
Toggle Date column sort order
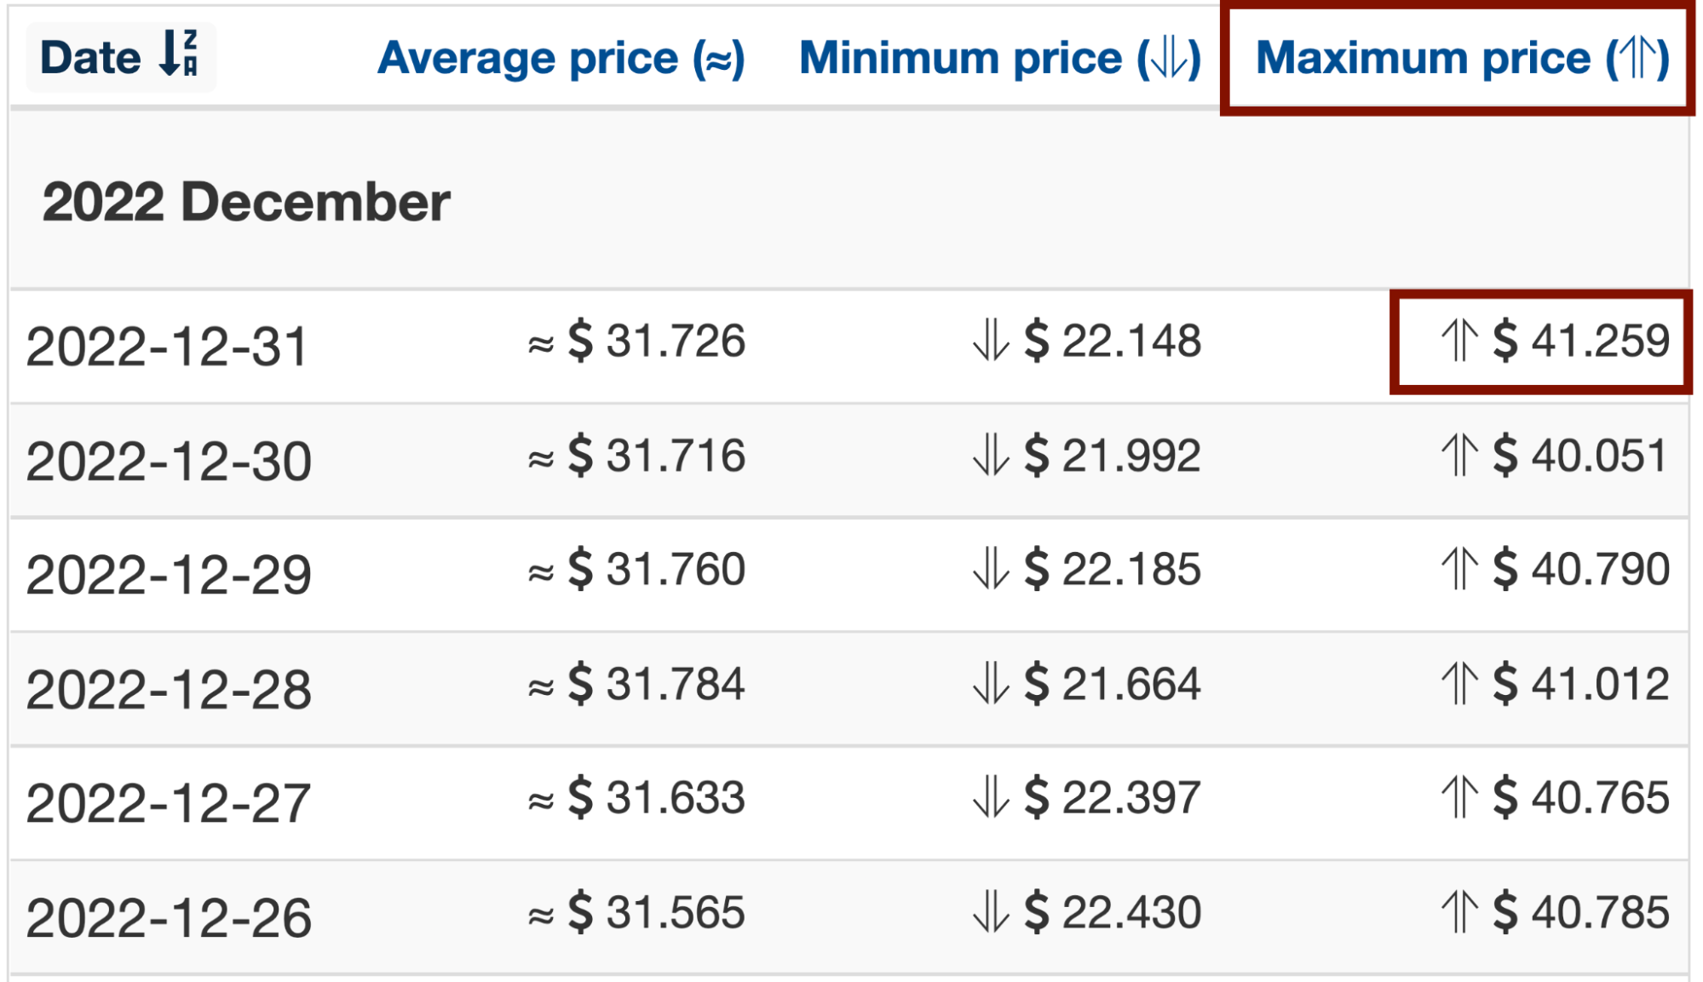coord(121,57)
